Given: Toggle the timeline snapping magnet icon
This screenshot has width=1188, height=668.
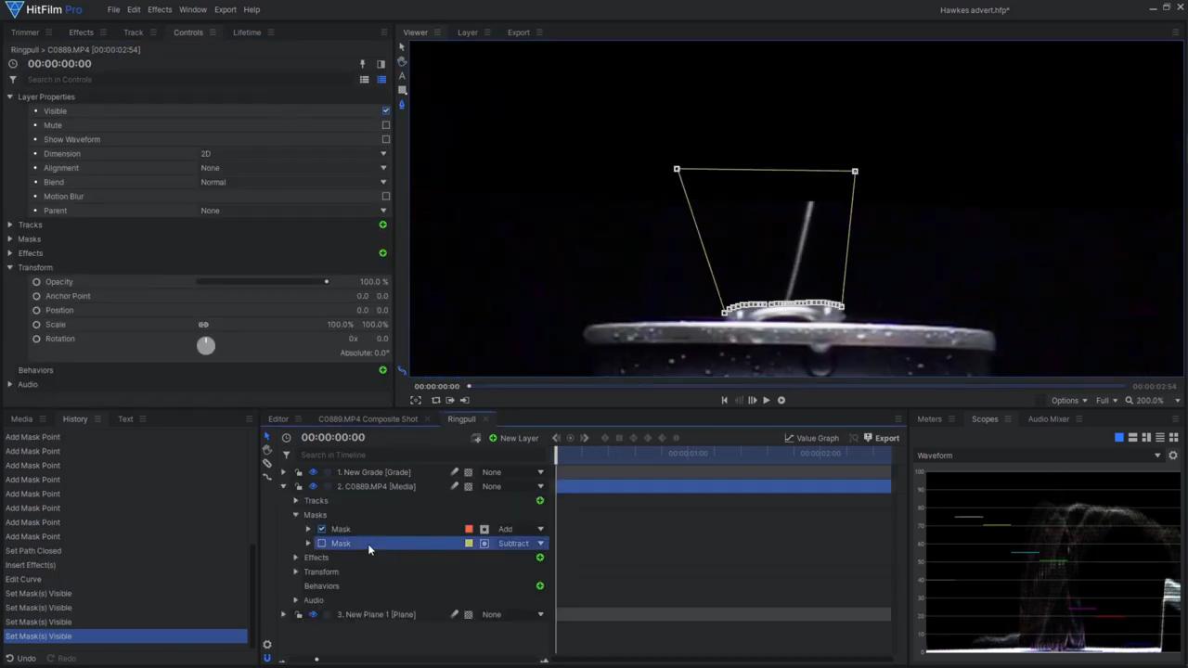Looking at the screenshot, I should click(267, 659).
